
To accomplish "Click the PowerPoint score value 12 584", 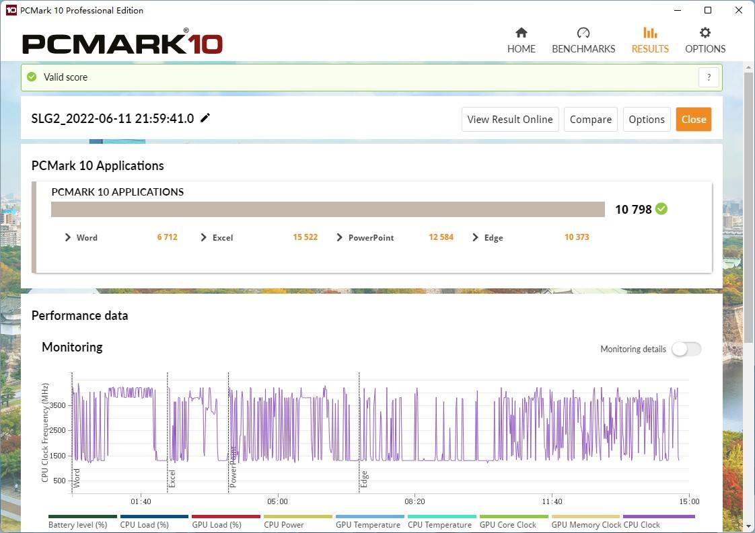I will click(441, 237).
